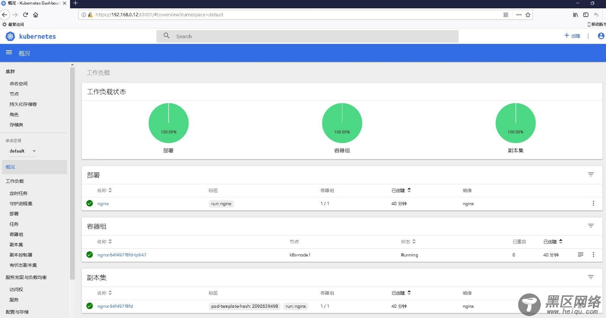Click the sidebar vertical scrollbar

click(72, 174)
